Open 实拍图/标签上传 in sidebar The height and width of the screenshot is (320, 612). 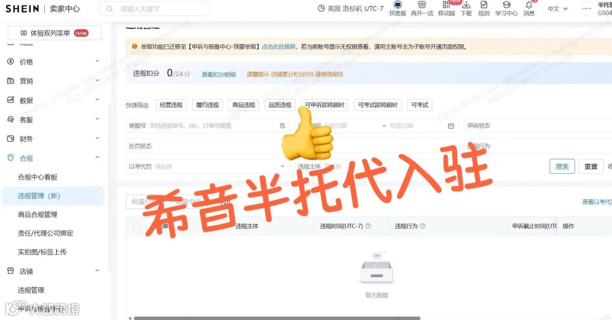coord(42,252)
